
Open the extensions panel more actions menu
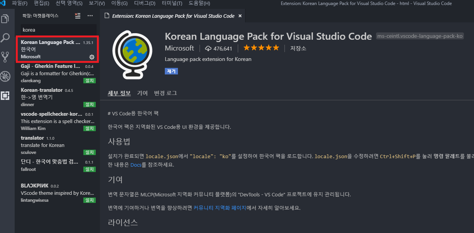[x=90, y=16]
